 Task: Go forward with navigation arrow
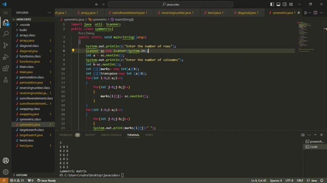[103, 4]
